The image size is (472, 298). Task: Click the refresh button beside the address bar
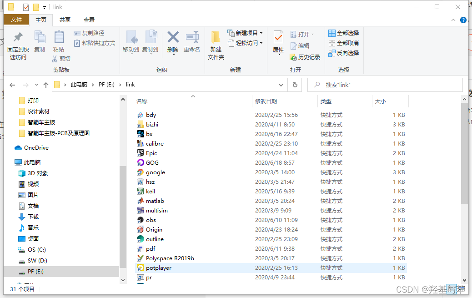click(x=296, y=85)
